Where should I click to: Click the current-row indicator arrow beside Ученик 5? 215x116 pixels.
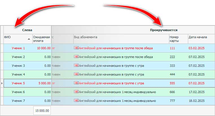[x=2, y=83]
